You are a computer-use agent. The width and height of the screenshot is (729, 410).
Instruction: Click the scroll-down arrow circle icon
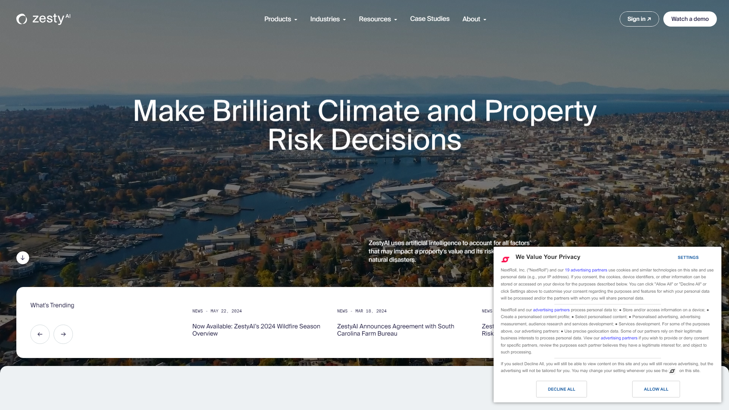pyautogui.click(x=23, y=258)
